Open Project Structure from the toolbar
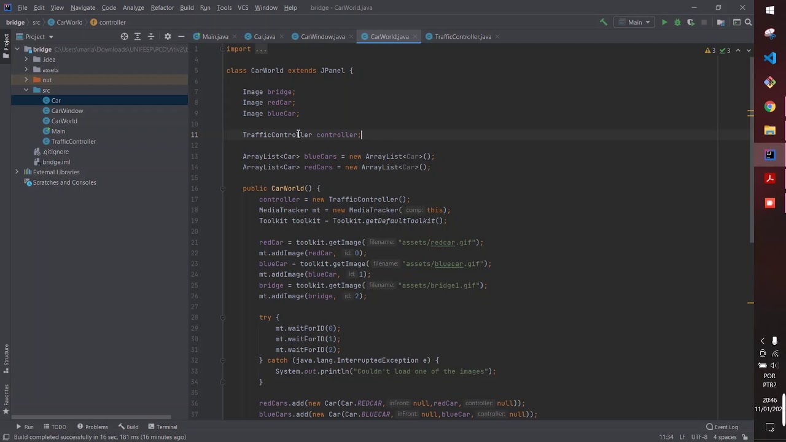Viewport: 786px width, 442px height. 720,22
